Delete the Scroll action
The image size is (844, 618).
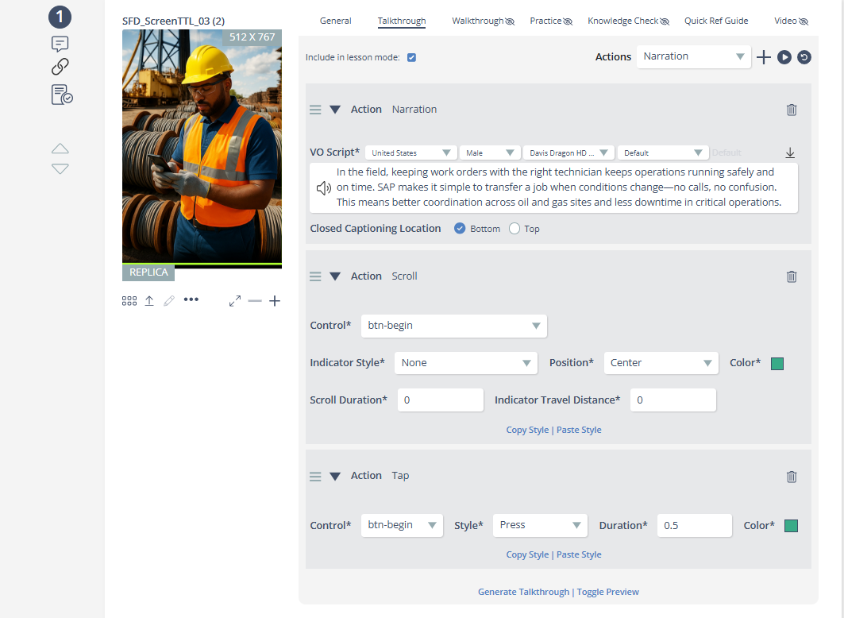[x=792, y=276]
